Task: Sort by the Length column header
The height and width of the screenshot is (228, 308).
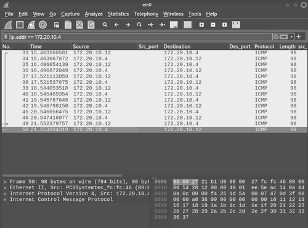Action: [287, 47]
